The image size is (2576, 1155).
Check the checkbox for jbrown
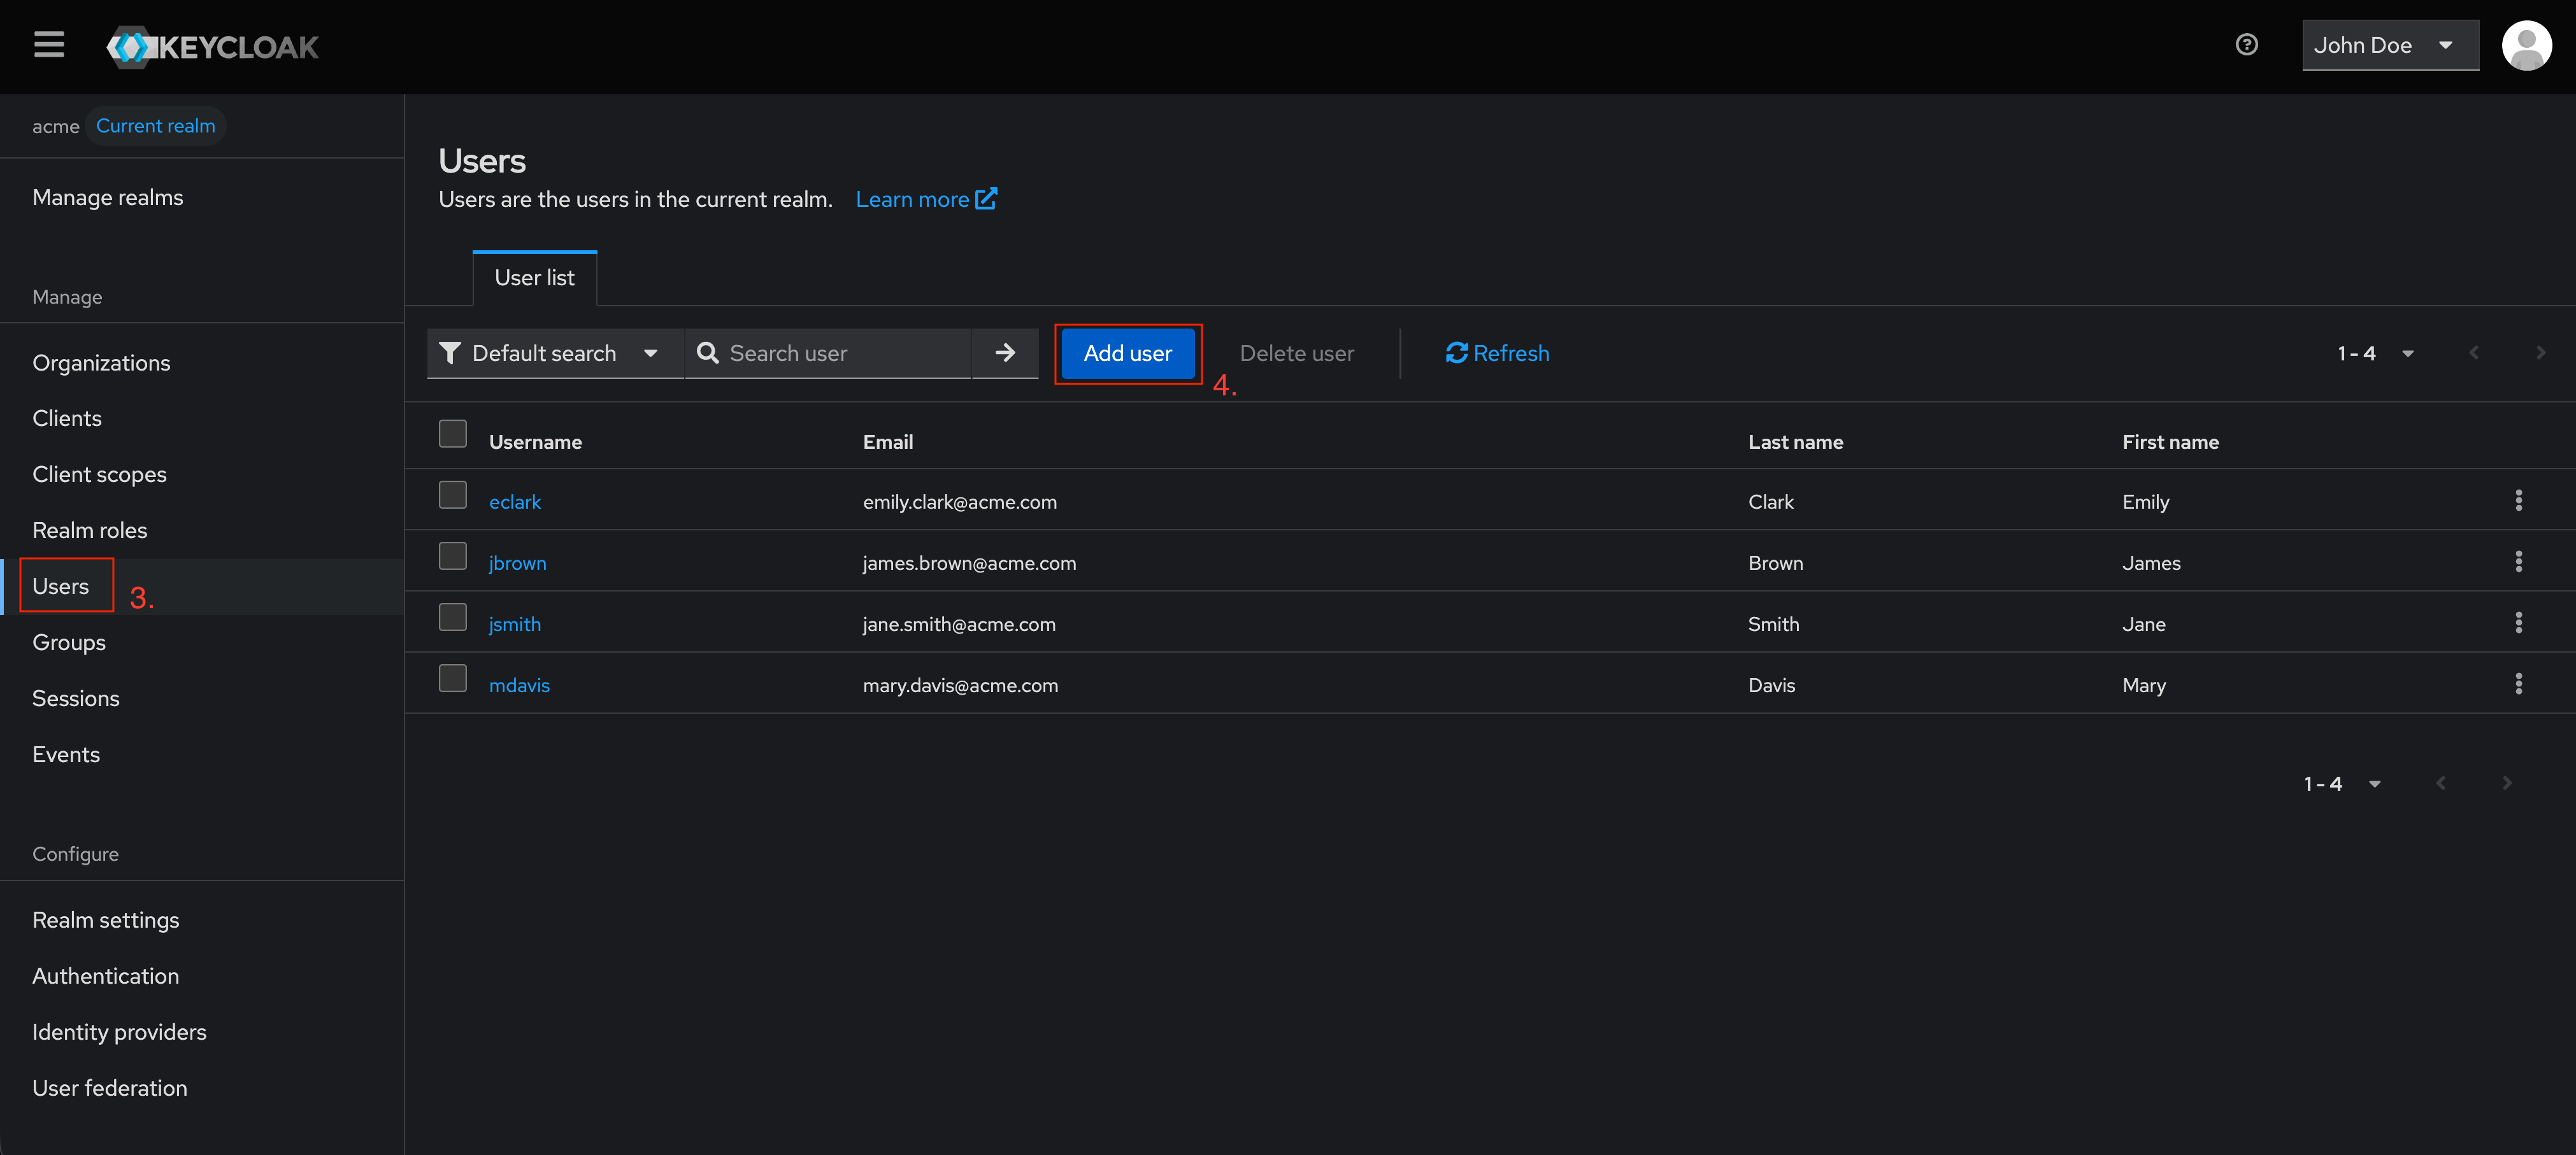pyautogui.click(x=452, y=555)
